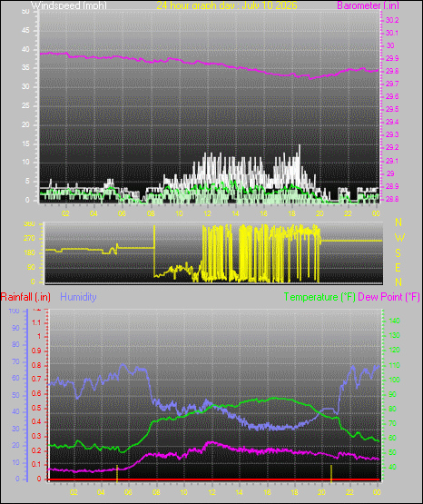Click the 06 hour label under rainfall graph

coord(128,492)
